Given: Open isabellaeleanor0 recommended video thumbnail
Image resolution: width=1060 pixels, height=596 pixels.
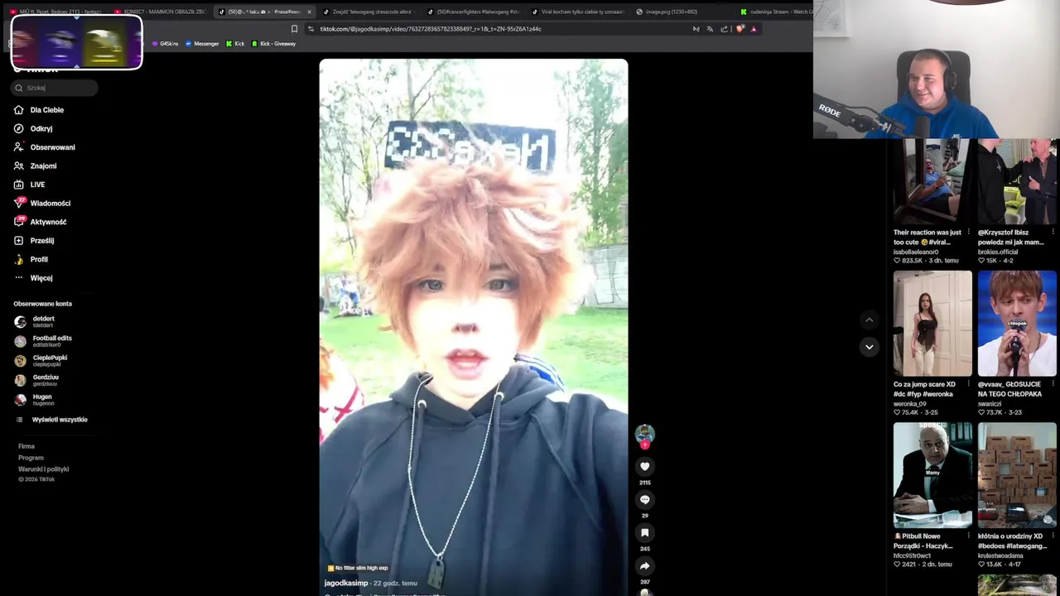Looking at the screenshot, I should point(932,180).
